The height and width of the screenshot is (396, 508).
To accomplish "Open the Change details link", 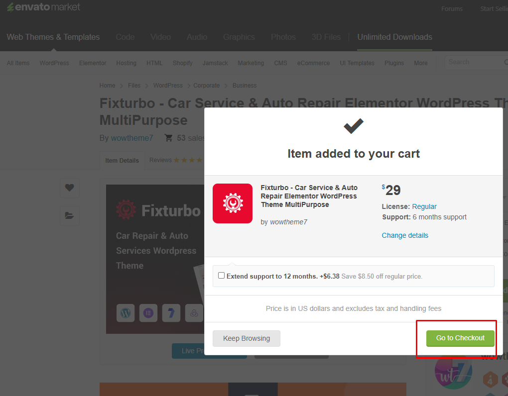I will coord(404,235).
